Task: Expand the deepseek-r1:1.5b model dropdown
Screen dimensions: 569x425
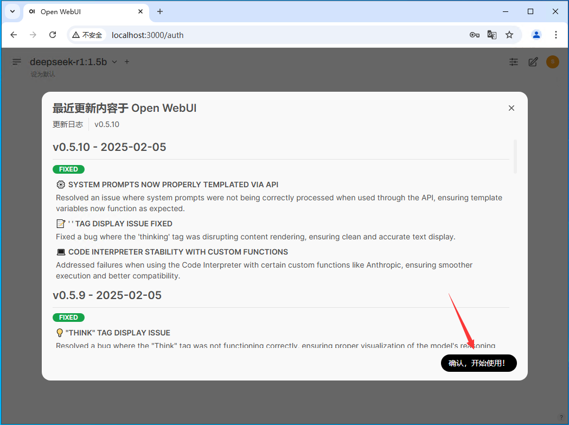Action: [114, 62]
